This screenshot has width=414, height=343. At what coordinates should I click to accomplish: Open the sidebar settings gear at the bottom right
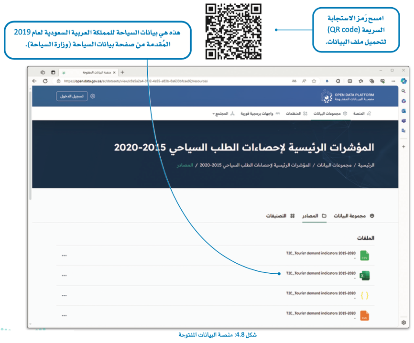(403, 322)
